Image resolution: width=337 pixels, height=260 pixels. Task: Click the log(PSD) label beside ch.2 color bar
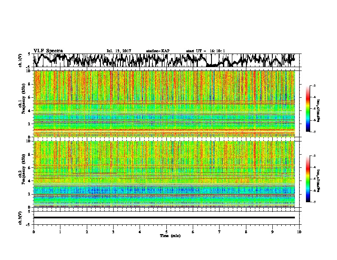click(x=319, y=181)
